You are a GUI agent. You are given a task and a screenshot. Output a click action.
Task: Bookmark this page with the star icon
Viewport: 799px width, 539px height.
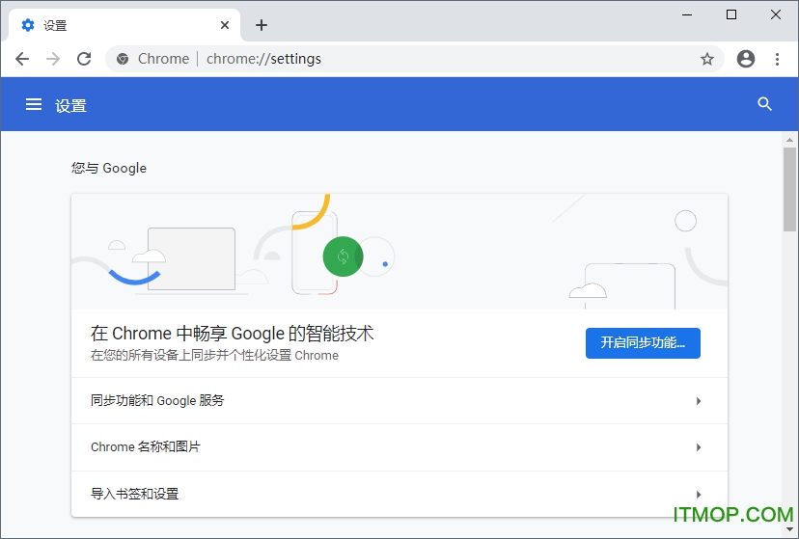706,59
